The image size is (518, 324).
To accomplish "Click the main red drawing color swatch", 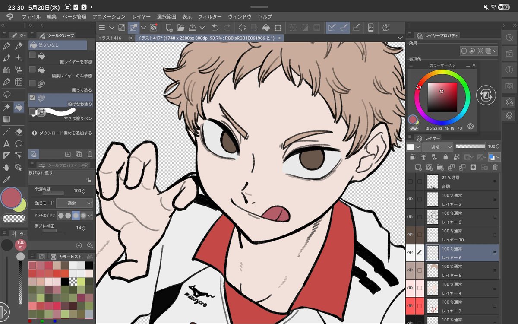I will point(11,197).
